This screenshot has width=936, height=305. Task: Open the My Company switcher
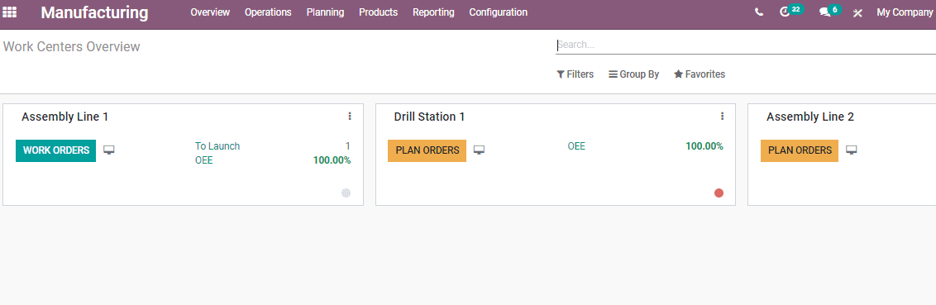tap(905, 12)
